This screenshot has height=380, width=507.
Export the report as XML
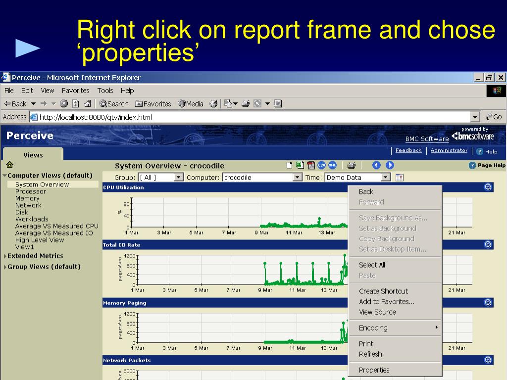coord(332,165)
